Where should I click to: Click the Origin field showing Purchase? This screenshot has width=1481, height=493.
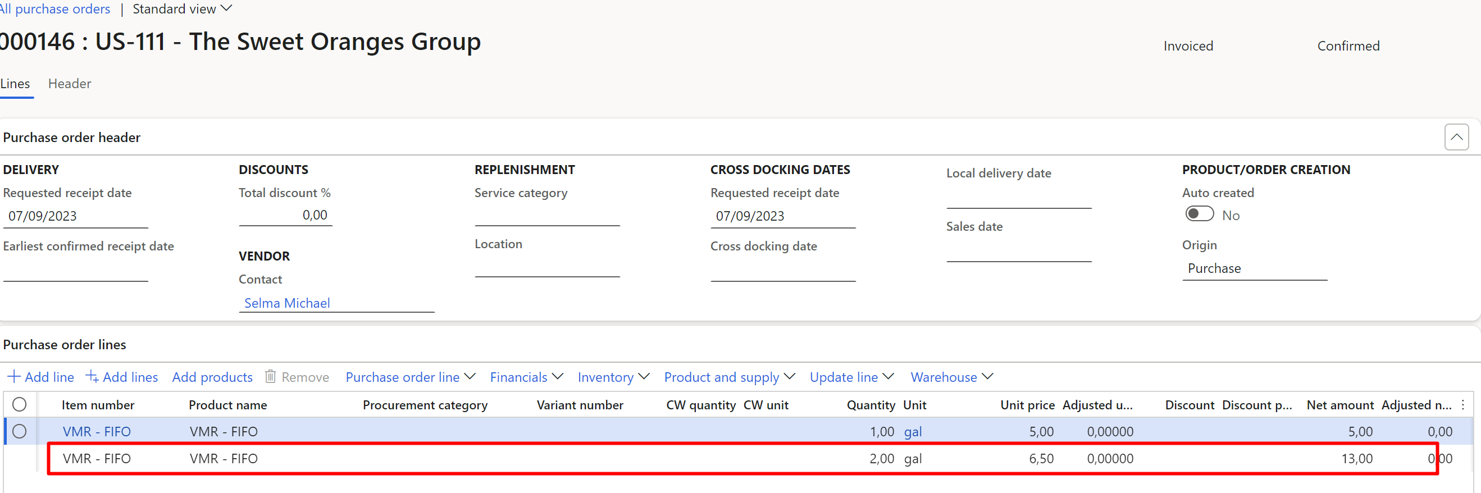click(x=1255, y=268)
